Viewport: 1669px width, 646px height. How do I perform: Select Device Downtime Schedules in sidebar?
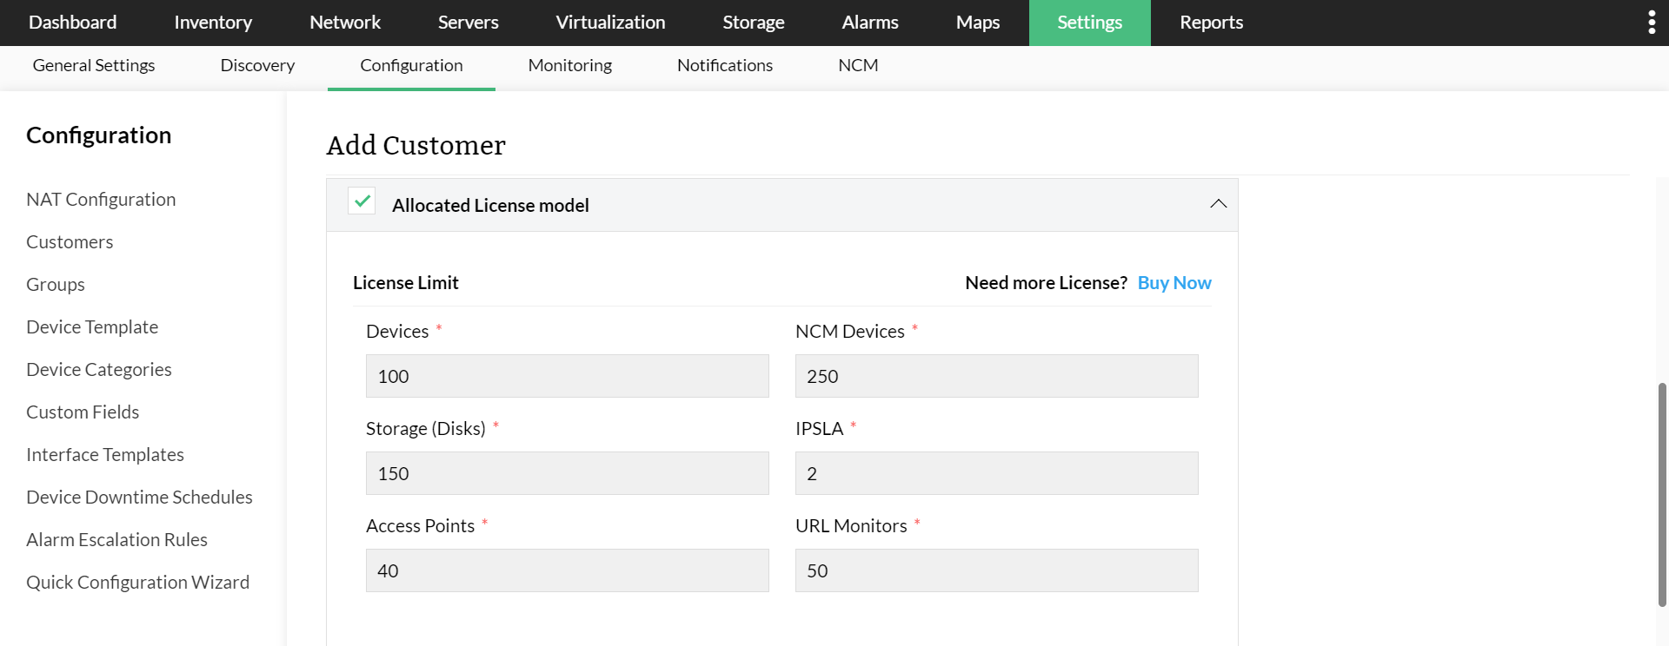(x=139, y=498)
